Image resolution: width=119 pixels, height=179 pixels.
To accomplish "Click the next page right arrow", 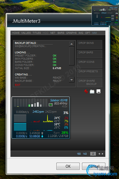I will [103, 154].
